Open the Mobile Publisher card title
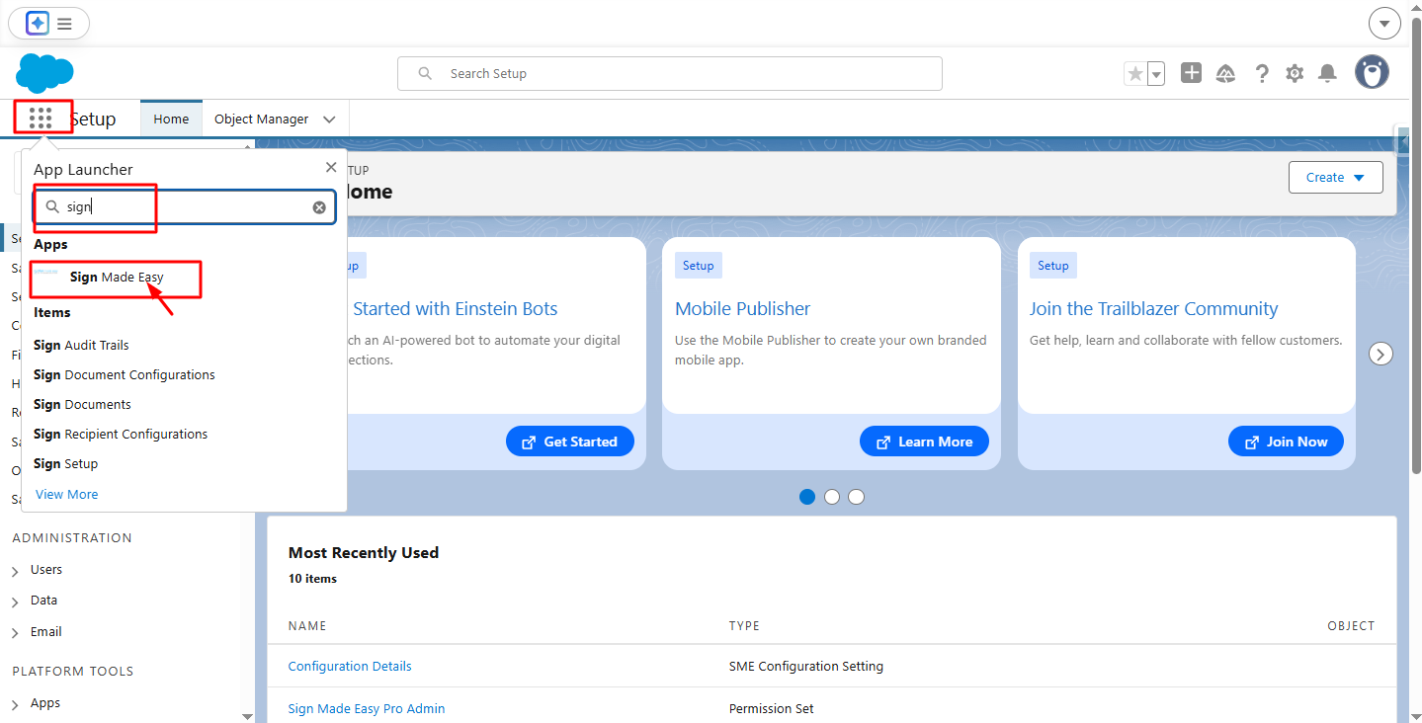Screen dimensions: 1422x723 pyautogui.click(x=743, y=308)
